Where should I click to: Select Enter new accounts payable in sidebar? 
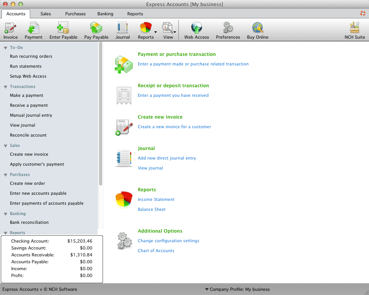[x=38, y=193]
